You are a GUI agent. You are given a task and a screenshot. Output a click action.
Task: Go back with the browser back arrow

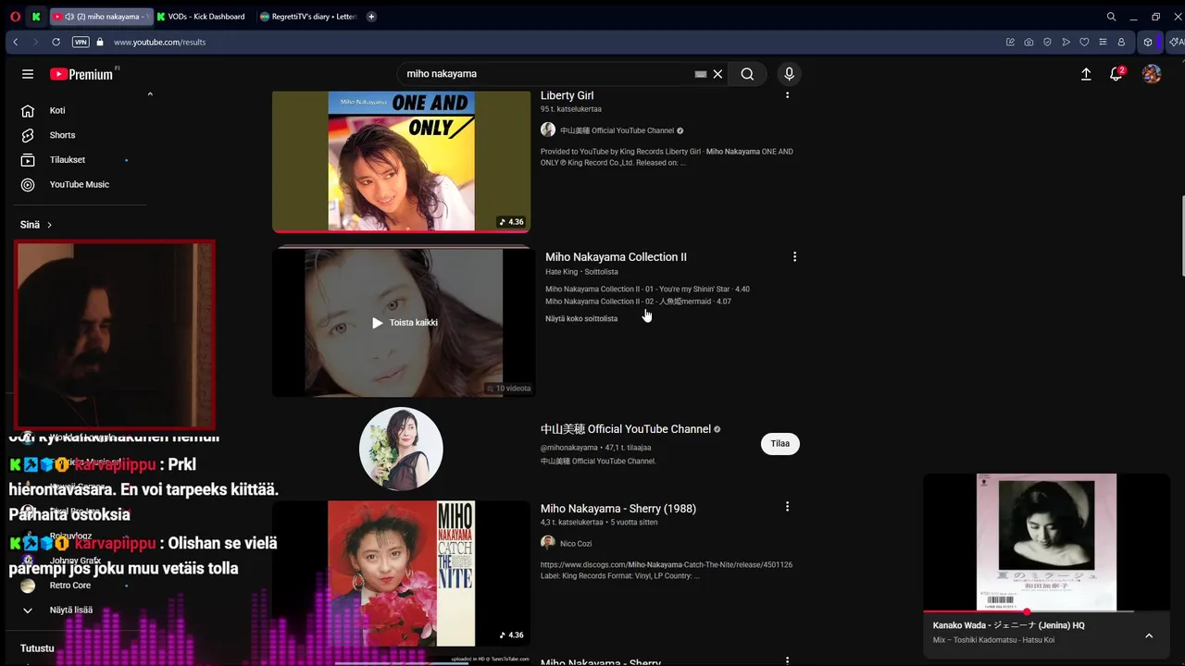[x=16, y=42]
